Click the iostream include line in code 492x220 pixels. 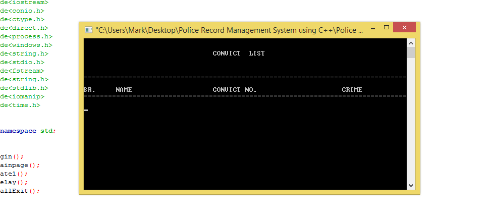pyautogui.click(x=24, y=3)
